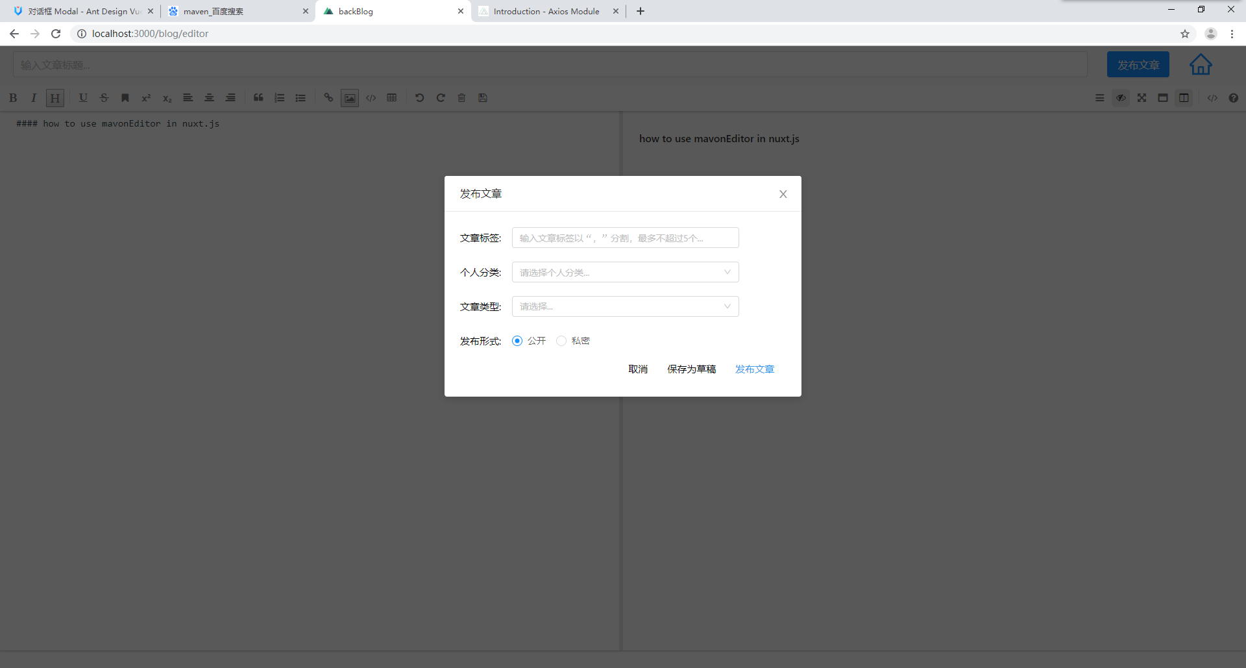Toggle preview visibility eye icon
Screen dimensions: 1246x668
1121,98
